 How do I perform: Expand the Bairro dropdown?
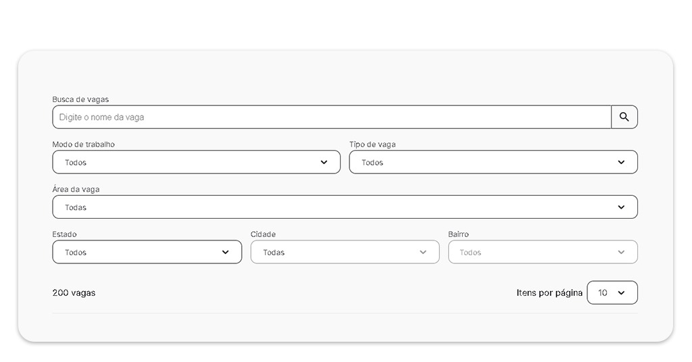[542, 253]
